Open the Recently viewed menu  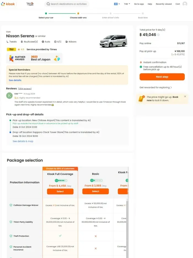(163, 4)
